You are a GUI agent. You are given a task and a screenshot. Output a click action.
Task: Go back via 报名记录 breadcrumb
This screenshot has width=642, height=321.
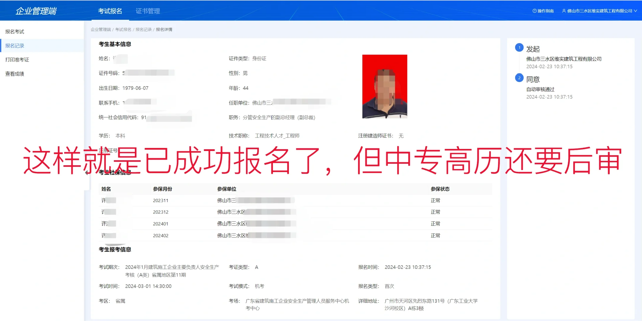click(144, 29)
